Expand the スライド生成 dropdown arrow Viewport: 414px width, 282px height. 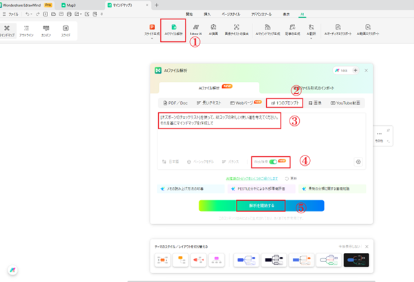point(152,39)
